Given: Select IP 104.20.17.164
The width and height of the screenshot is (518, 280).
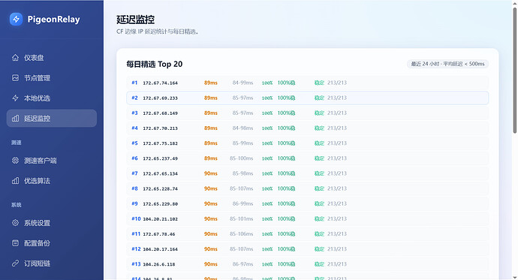Looking at the screenshot, I should pos(160,249).
